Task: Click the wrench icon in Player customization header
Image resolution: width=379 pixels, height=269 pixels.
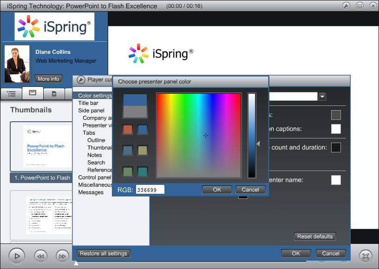Action: [81, 79]
